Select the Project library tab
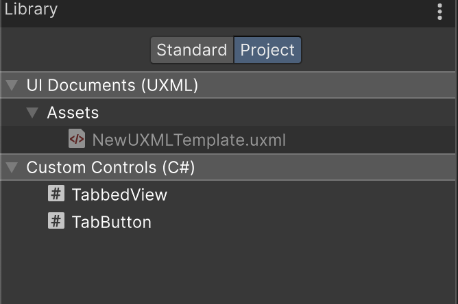The width and height of the screenshot is (458, 304). pyautogui.click(x=267, y=50)
